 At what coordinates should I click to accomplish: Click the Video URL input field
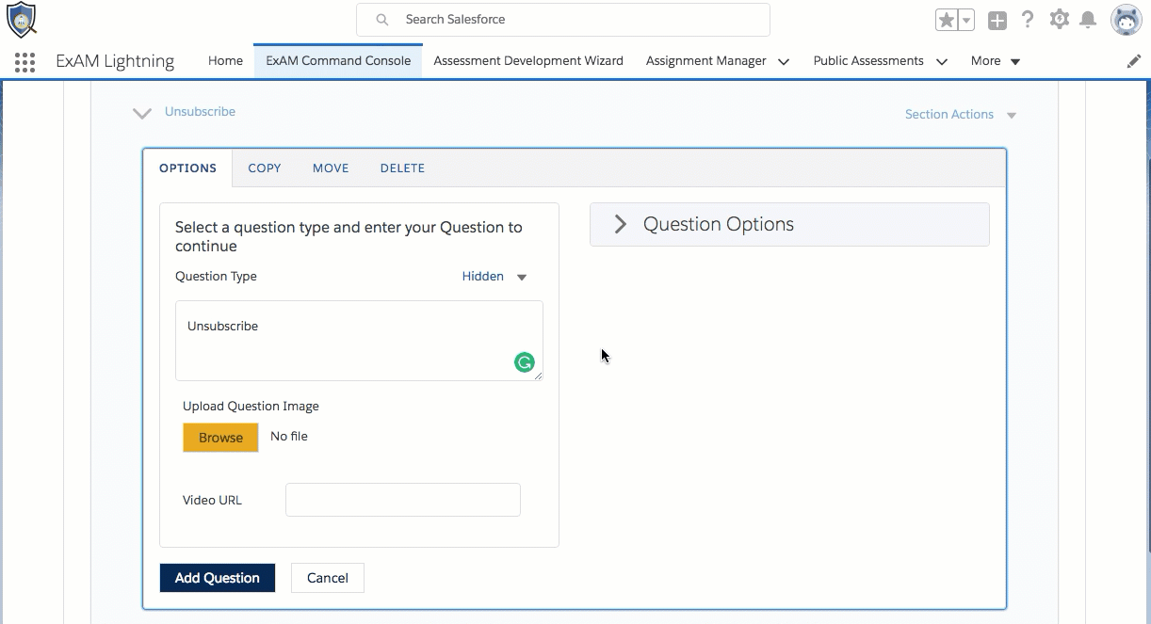[x=403, y=500]
